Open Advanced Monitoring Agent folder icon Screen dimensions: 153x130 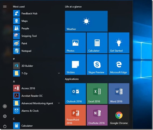point(16,103)
